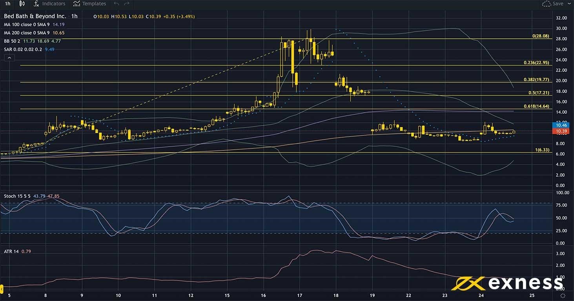
Task: Click the MA 200 value 10.65
Action: [x=58, y=33]
